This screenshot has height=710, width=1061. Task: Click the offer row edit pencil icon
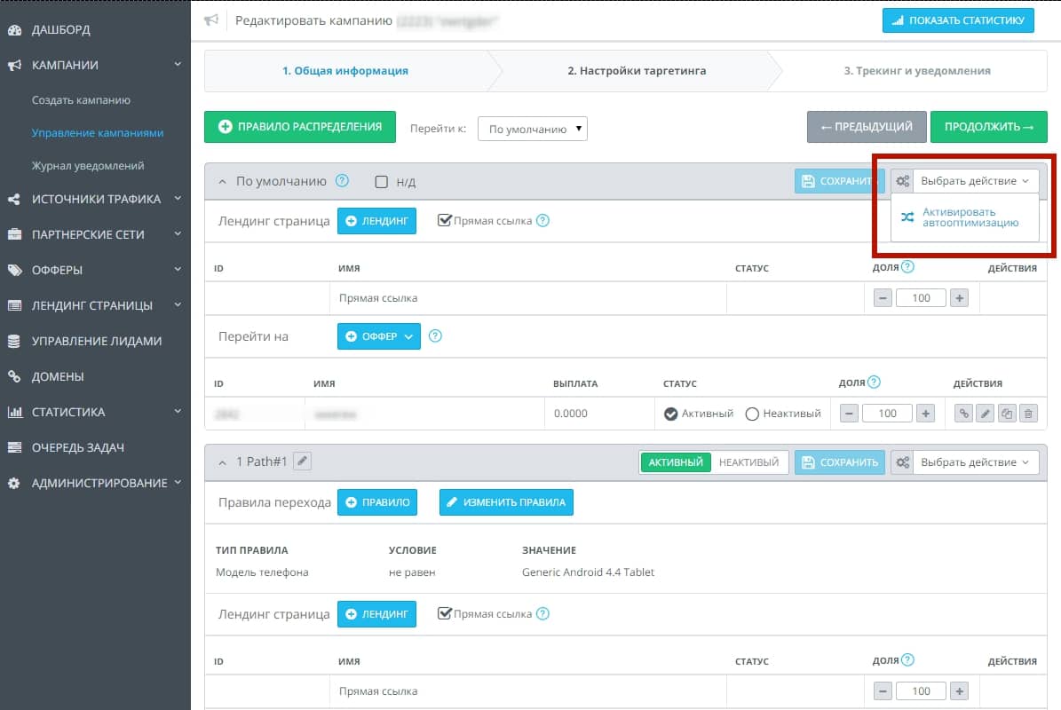pyautogui.click(x=986, y=414)
